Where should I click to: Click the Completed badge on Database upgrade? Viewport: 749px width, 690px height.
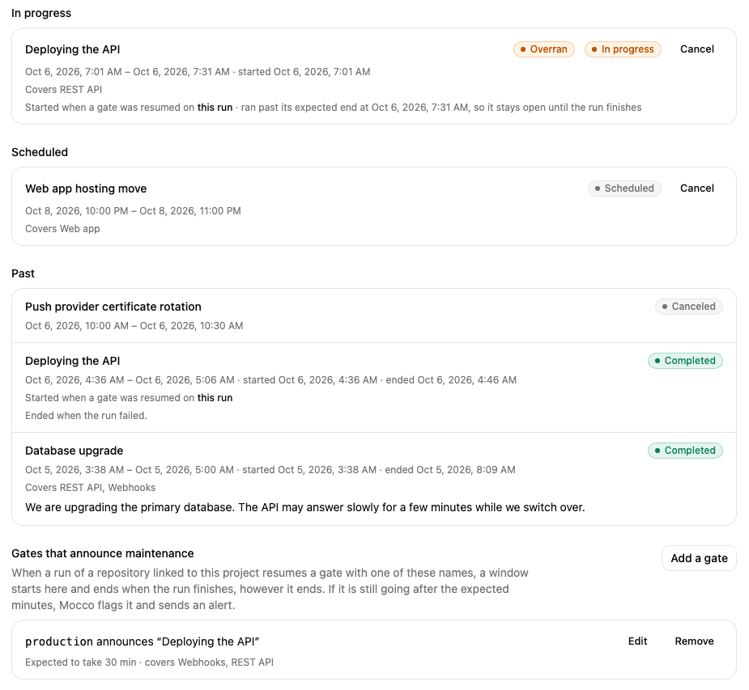tap(685, 451)
